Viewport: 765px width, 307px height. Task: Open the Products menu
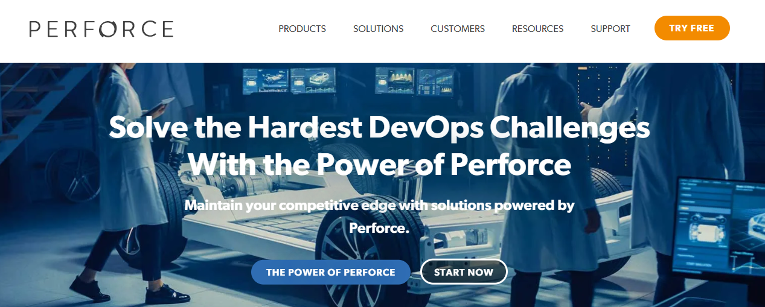click(302, 28)
